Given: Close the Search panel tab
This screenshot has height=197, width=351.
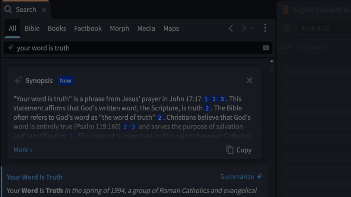Looking at the screenshot, I should click(x=44, y=10).
